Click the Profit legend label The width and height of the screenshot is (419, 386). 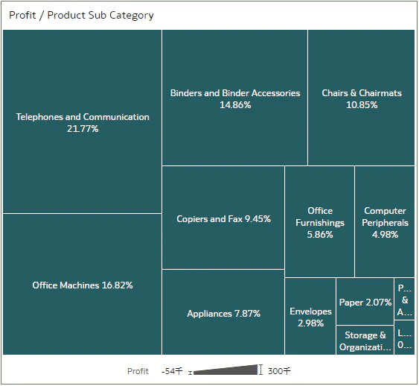(138, 371)
